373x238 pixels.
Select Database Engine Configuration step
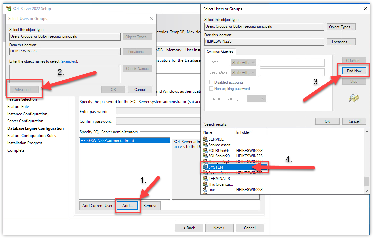[35, 128]
